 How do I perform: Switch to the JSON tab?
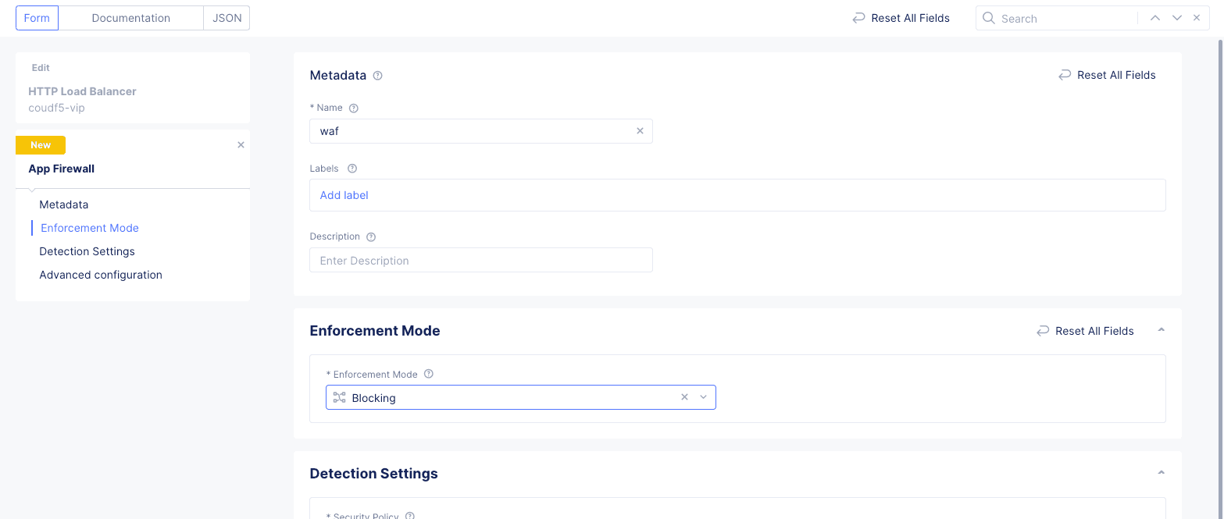[227, 18]
